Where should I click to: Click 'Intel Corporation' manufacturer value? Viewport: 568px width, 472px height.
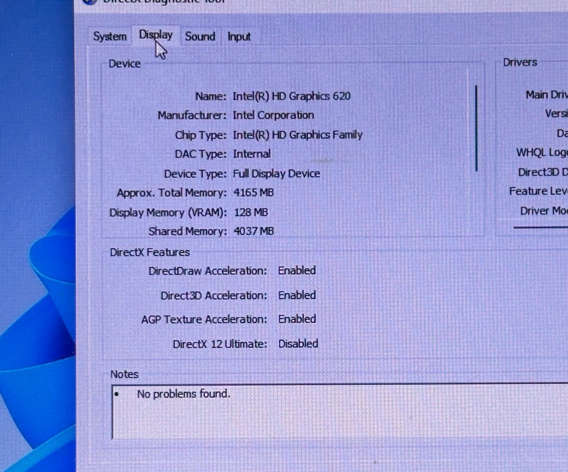(x=273, y=115)
